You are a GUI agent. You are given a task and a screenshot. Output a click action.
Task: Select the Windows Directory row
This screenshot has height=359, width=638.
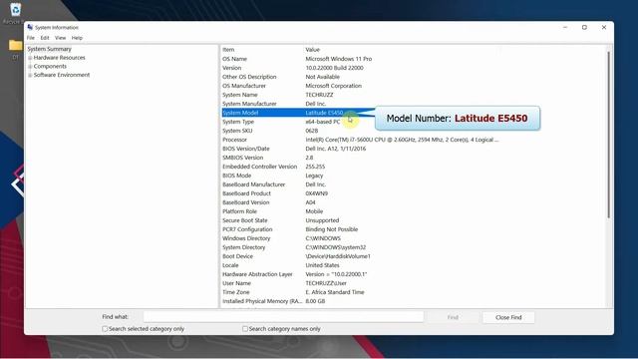point(413,238)
